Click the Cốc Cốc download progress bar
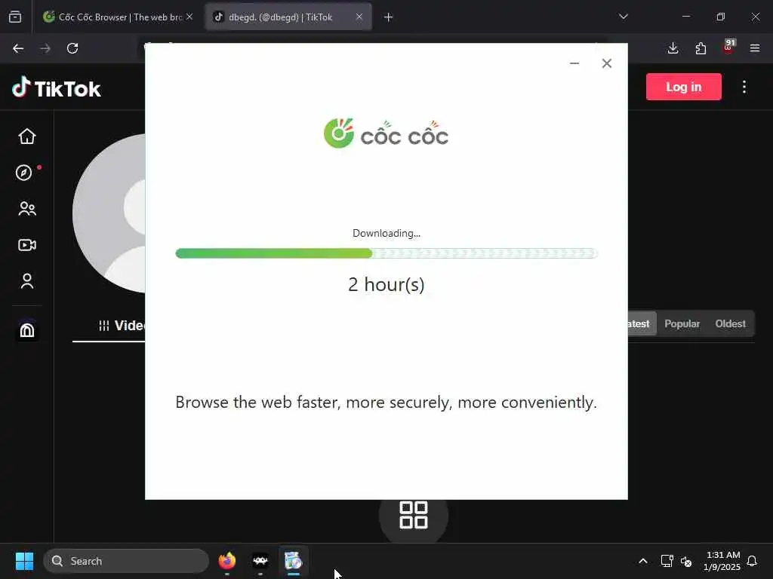773x579 pixels. click(386, 253)
